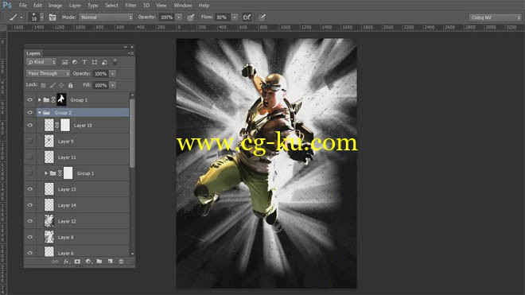Click the mask link icon on Layer 15
The image size is (525, 295).
point(57,125)
